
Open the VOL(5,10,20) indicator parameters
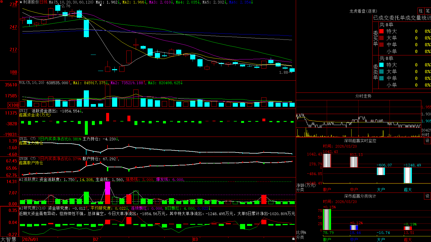(x=32, y=83)
